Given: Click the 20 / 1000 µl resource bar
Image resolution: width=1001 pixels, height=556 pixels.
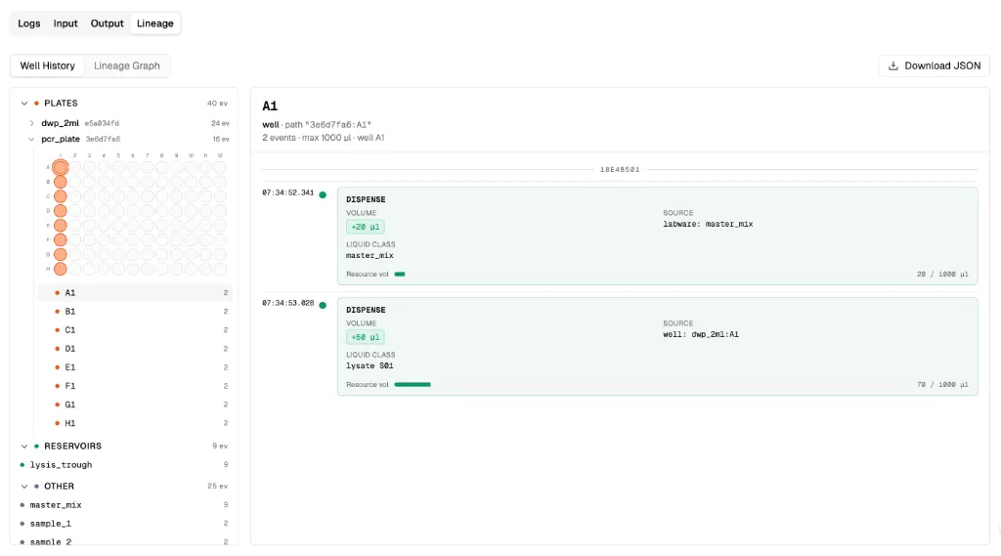Looking at the screenshot, I should click(400, 275).
